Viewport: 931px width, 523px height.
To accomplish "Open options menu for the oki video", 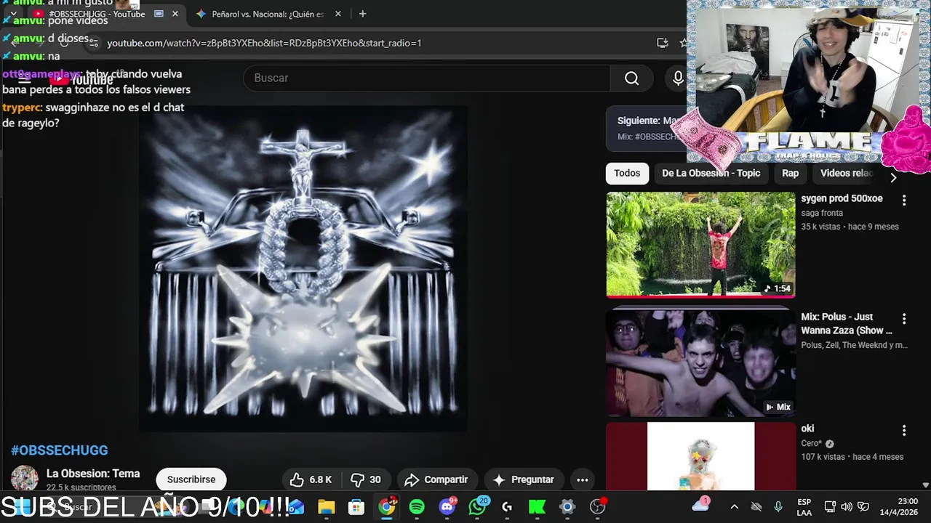I will (x=904, y=430).
